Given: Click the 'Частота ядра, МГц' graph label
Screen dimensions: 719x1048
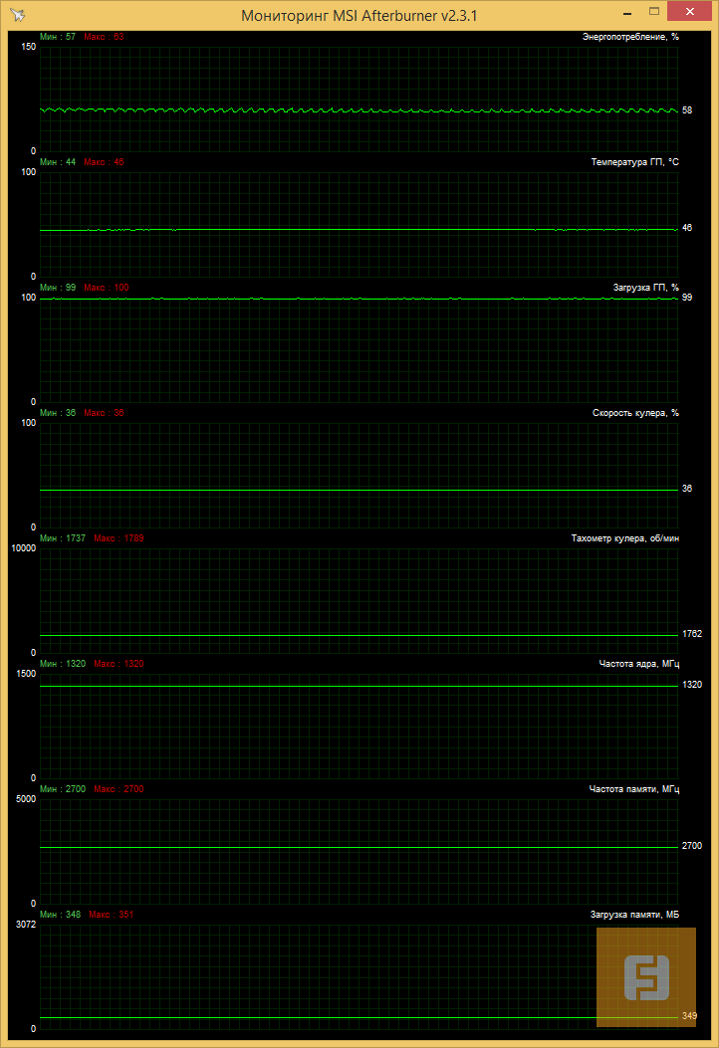Looking at the screenshot, I should point(639,664).
